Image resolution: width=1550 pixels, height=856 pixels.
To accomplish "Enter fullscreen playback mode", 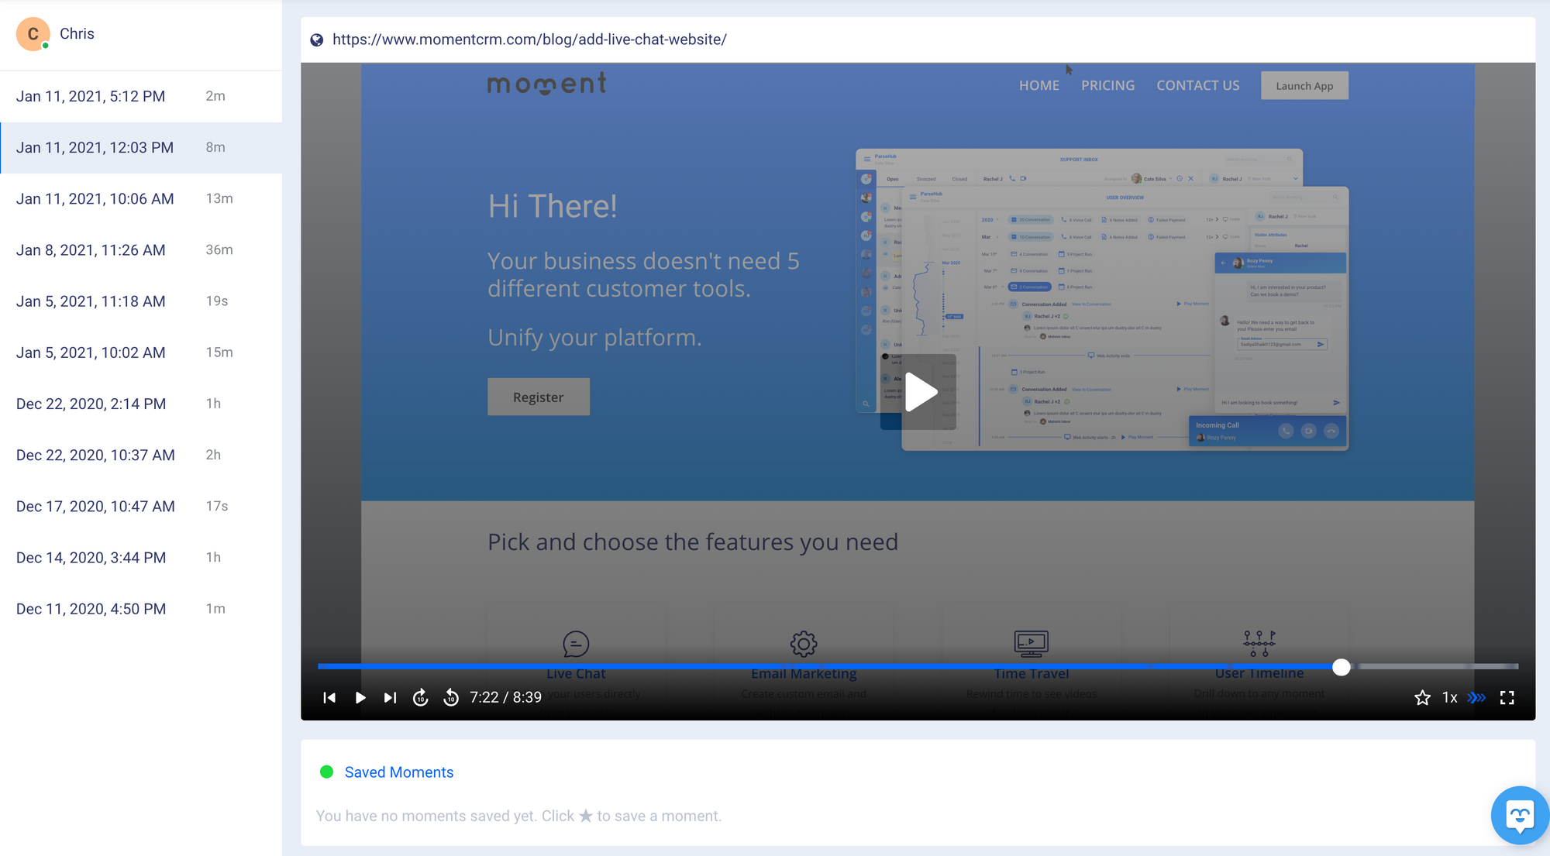I will point(1507,698).
